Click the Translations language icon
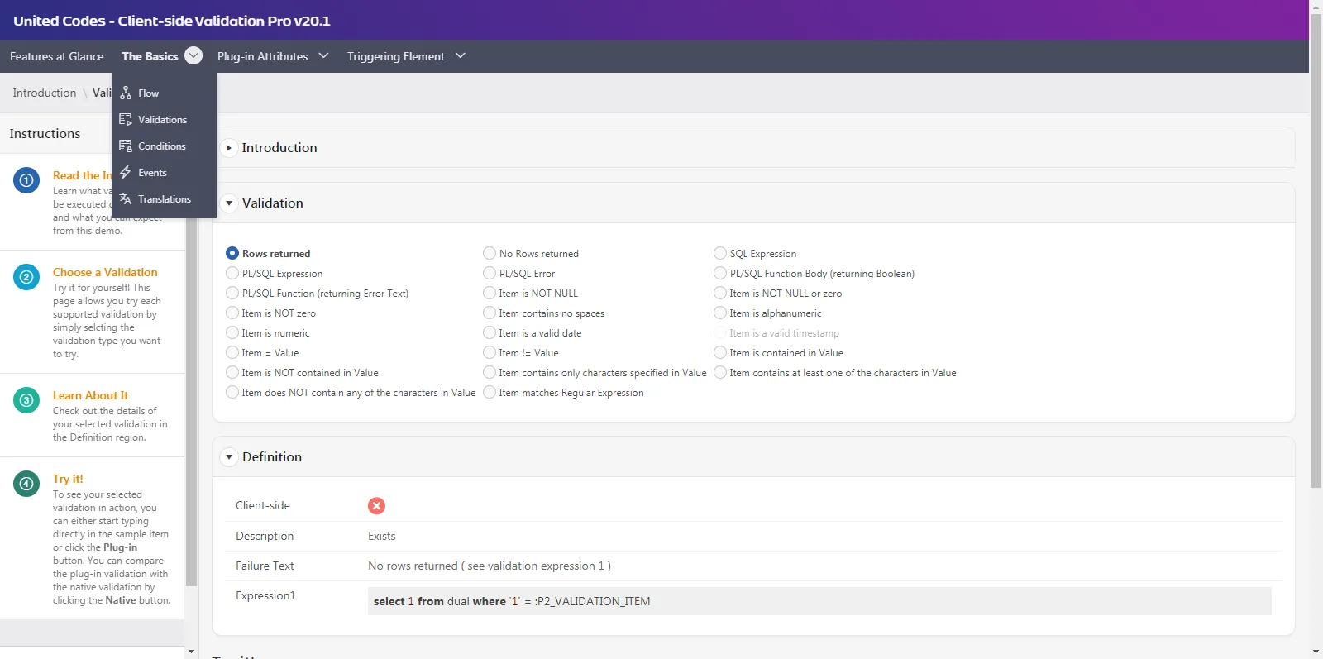This screenshot has width=1323, height=659. click(126, 199)
